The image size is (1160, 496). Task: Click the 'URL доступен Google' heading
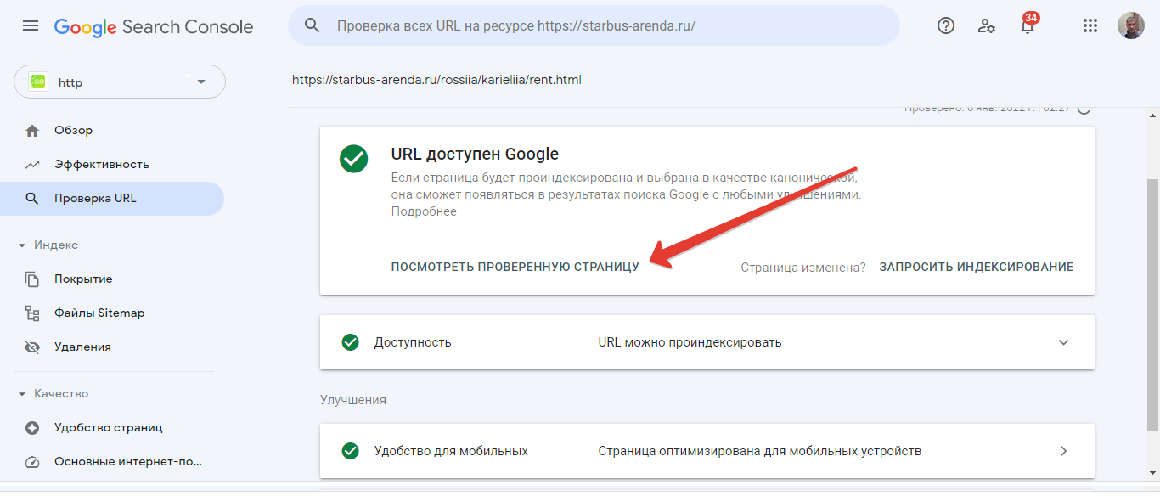[475, 154]
